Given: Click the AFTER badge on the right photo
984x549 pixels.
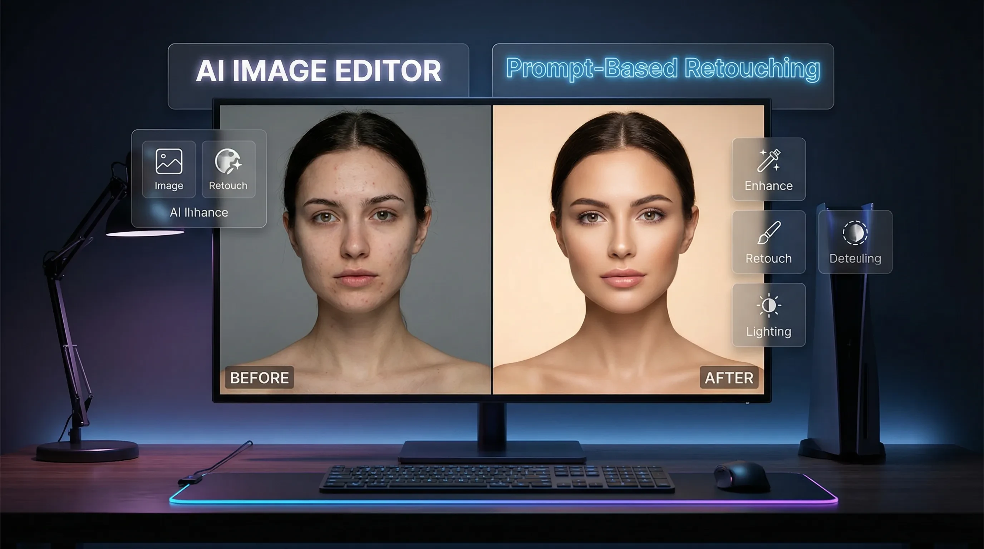Looking at the screenshot, I should click(x=729, y=377).
